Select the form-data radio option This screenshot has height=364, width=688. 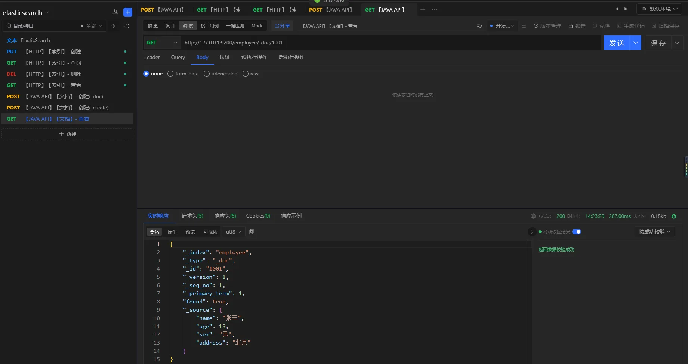click(170, 74)
